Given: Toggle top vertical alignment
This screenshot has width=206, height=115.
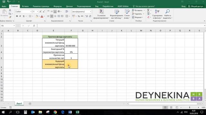Looking at the screenshot, I should coord(48,11).
